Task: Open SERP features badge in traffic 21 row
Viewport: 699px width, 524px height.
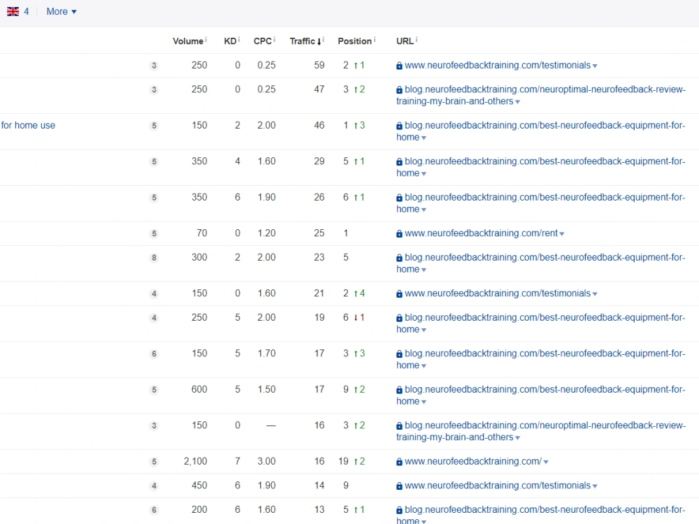Action: [154, 293]
